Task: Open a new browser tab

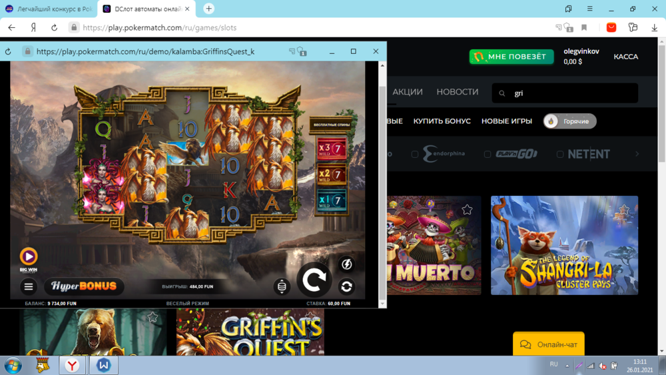Action: pyautogui.click(x=208, y=9)
